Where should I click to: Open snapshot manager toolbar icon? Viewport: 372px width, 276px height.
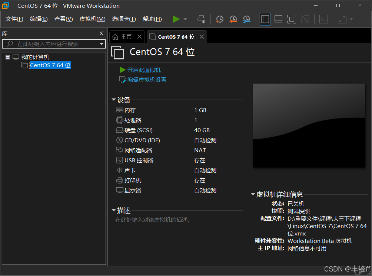pos(247,19)
